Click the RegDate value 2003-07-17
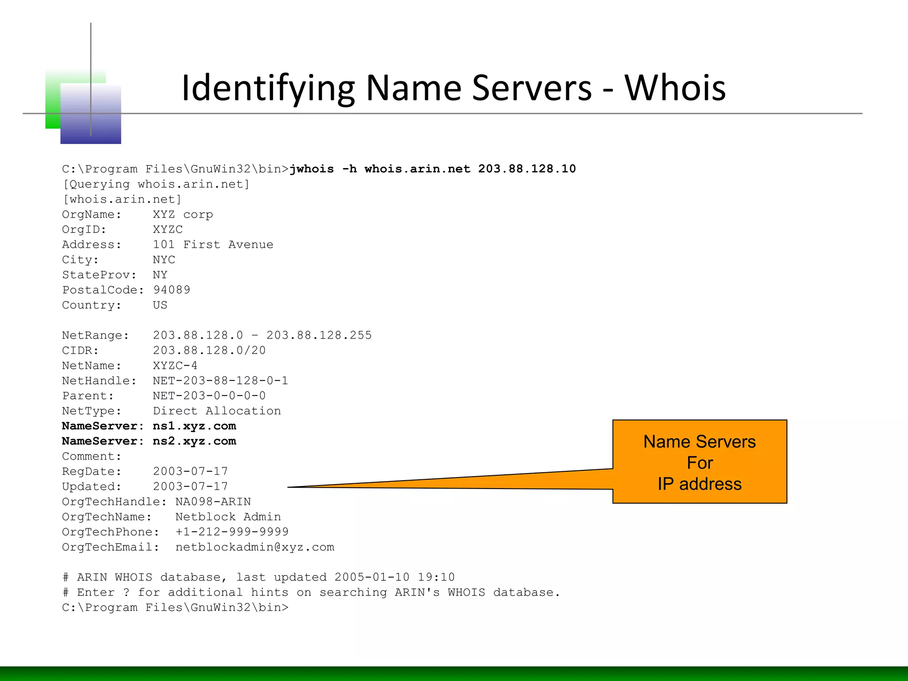This screenshot has height=681, width=908. pos(191,471)
